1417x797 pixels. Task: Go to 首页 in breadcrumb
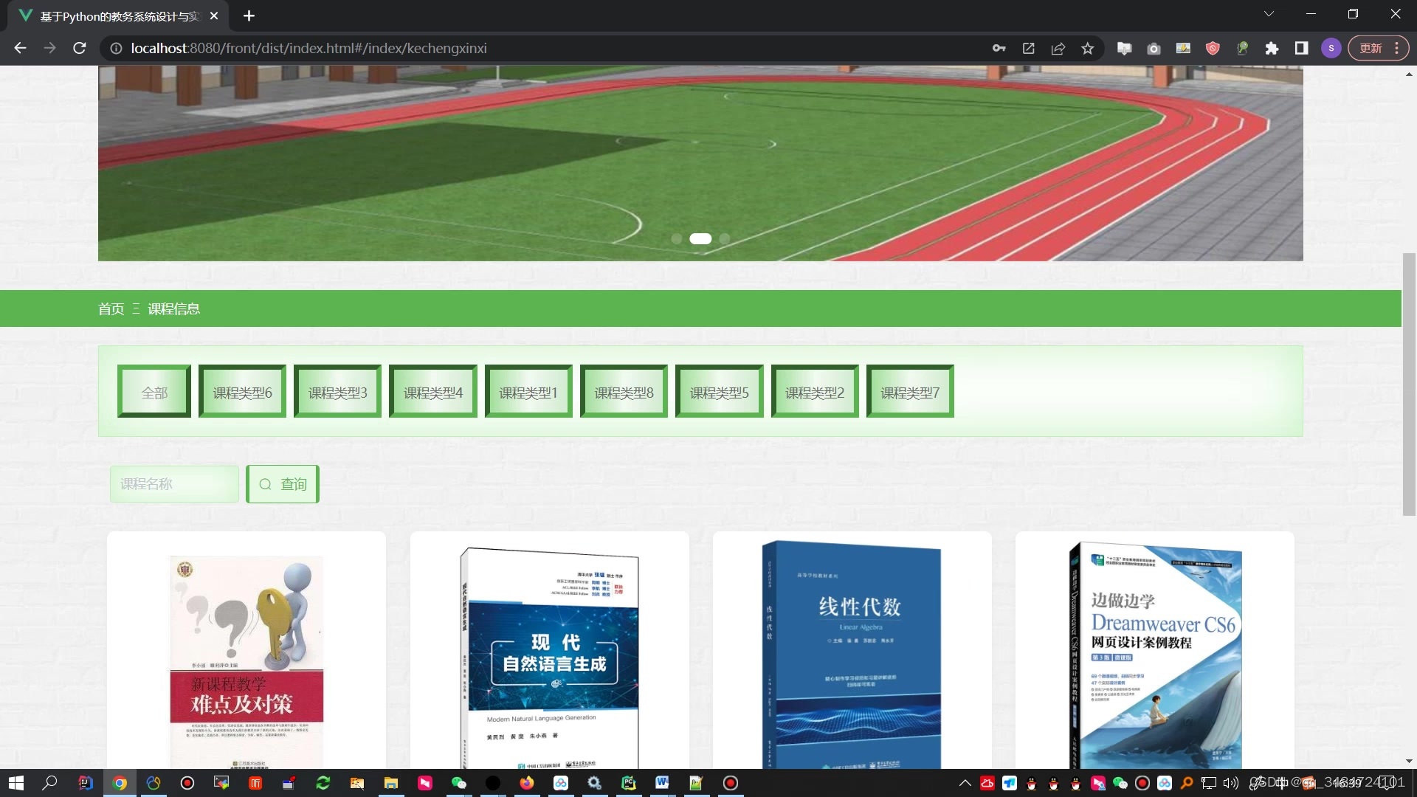coord(111,308)
